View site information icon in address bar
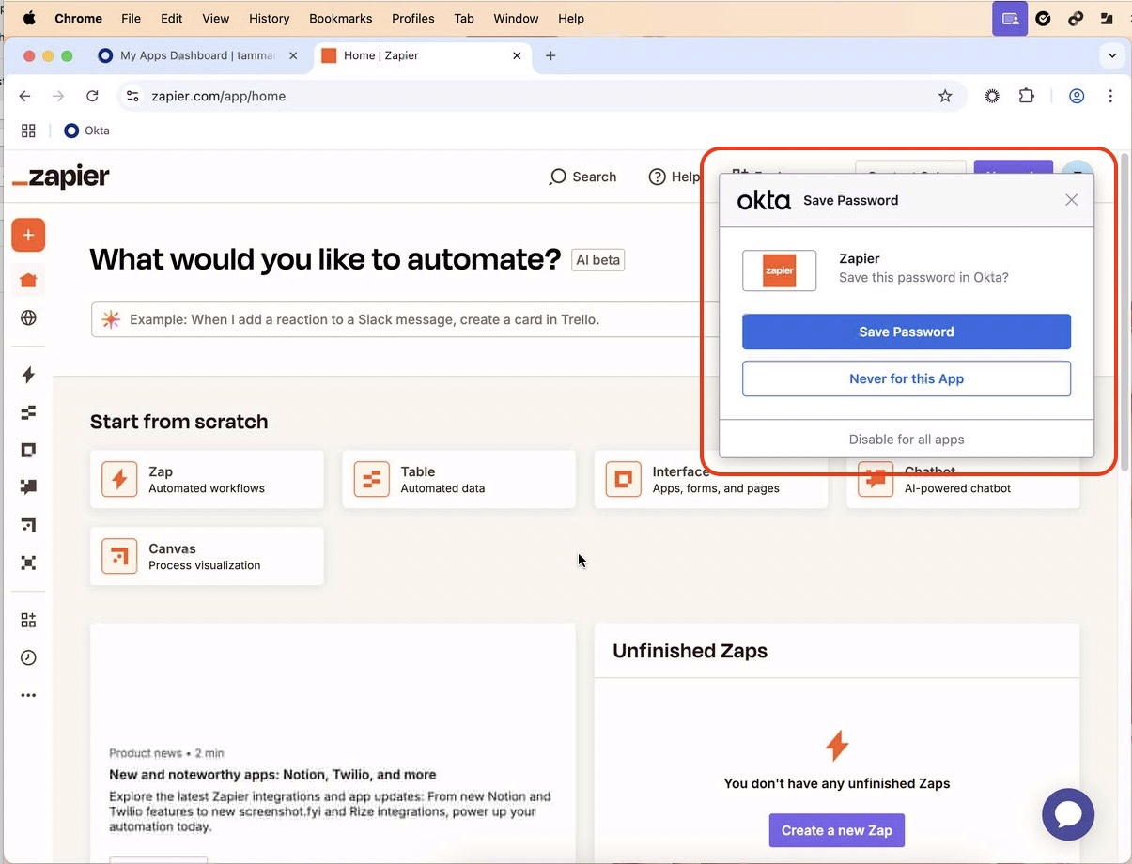 [132, 96]
